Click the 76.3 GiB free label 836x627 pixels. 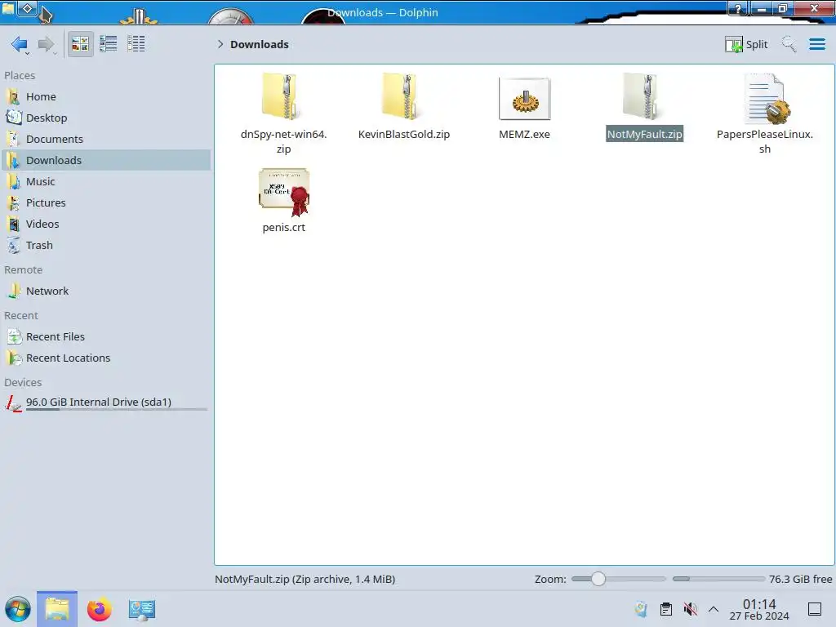800,579
